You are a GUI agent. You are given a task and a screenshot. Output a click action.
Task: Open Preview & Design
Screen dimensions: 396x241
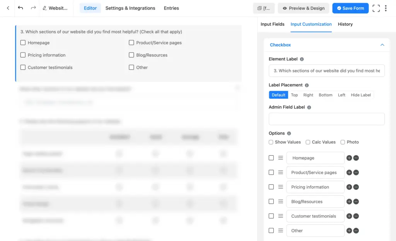(x=304, y=8)
